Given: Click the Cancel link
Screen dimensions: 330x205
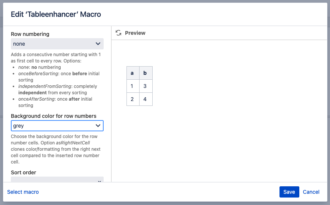Looking at the screenshot, I should click(311, 192).
